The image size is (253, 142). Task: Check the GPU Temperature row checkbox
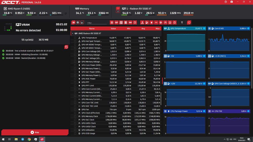click(x=75, y=38)
